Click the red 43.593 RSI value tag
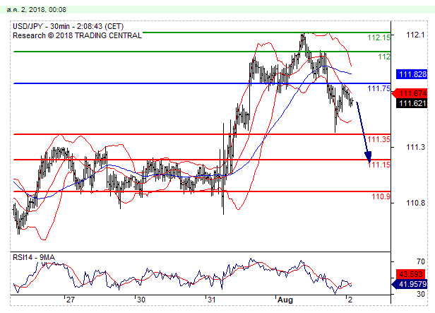Screen dimensions: 435x313 [x=412, y=274]
